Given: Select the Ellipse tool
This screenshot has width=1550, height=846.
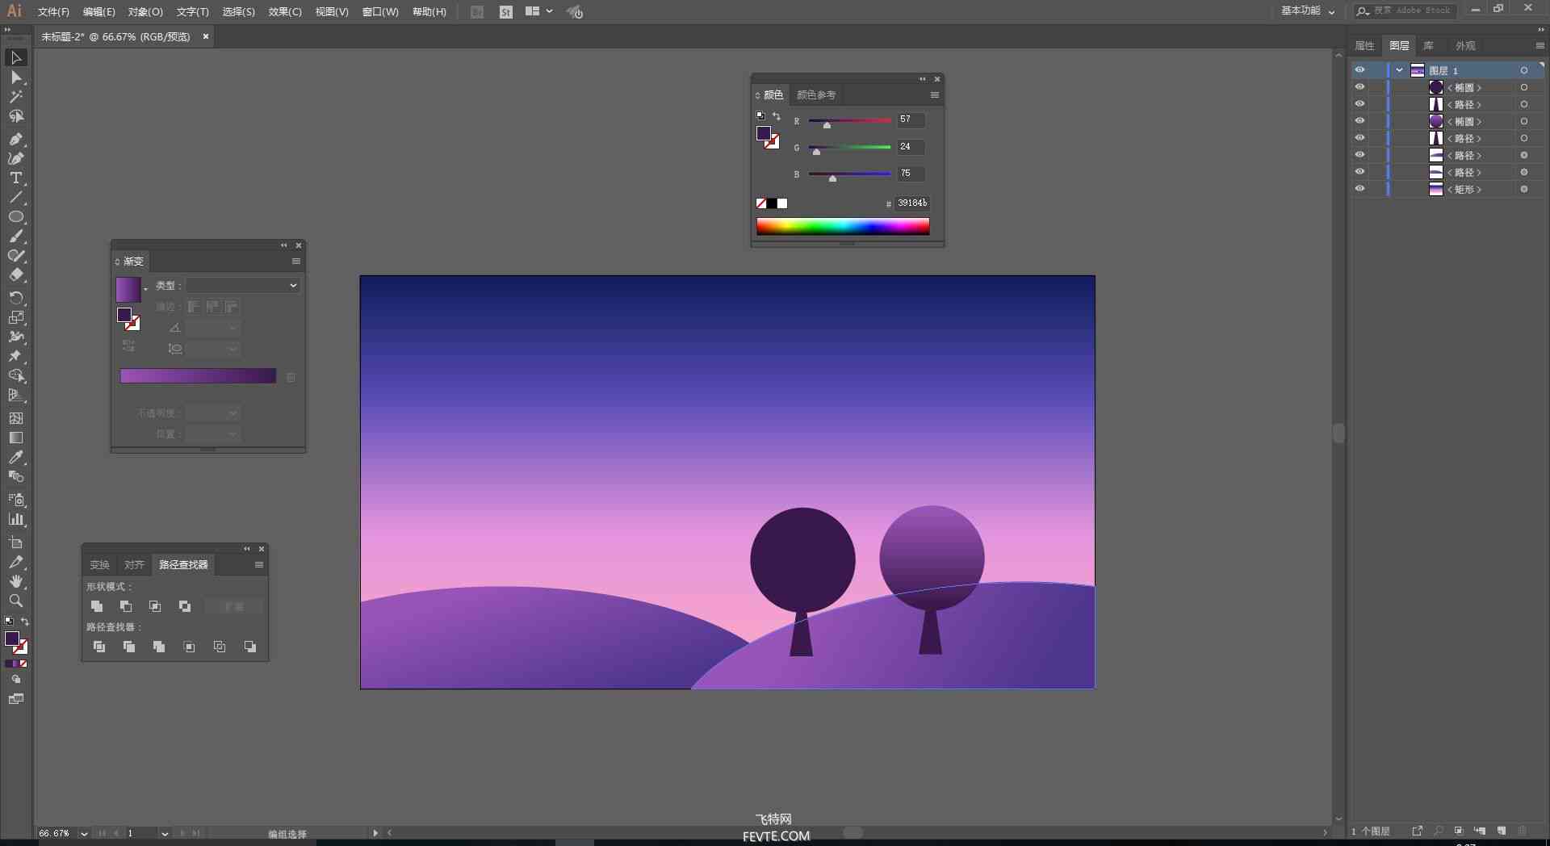Looking at the screenshot, I should [x=15, y=217].
